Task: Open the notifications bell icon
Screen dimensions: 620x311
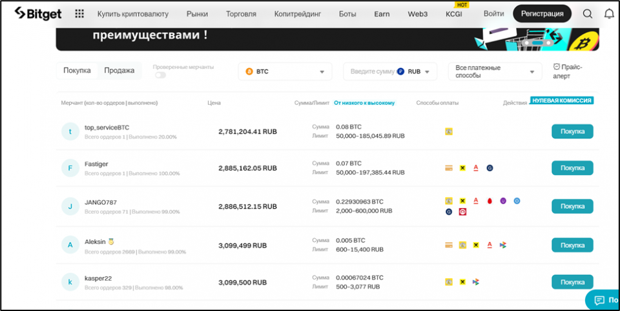Action: point(608,14)
